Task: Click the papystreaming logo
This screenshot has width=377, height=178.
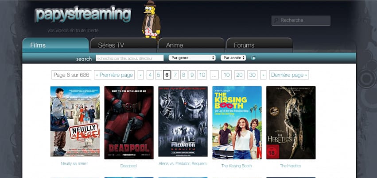Action: (x=83, y=15)
